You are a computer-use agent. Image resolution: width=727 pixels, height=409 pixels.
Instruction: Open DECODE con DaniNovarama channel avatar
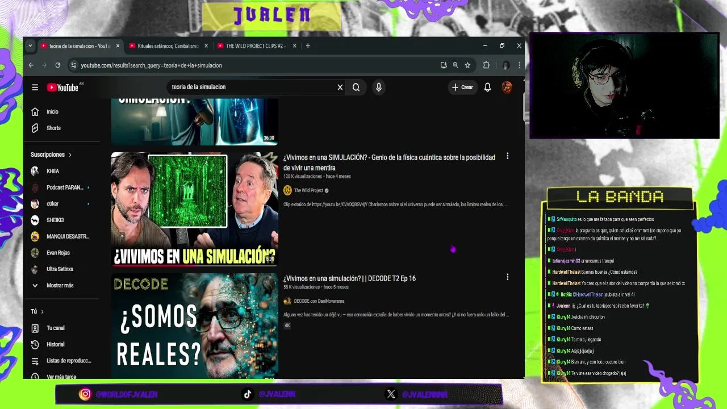coord(287,301)
